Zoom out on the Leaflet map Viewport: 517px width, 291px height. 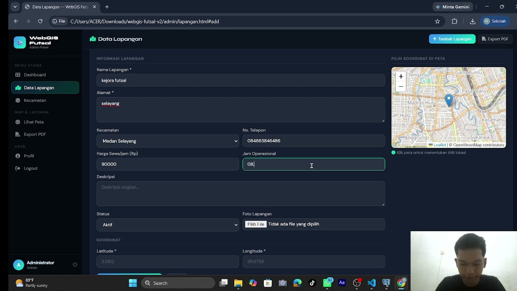point(401,86)
